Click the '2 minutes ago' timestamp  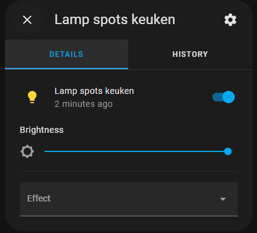(84, 104)
